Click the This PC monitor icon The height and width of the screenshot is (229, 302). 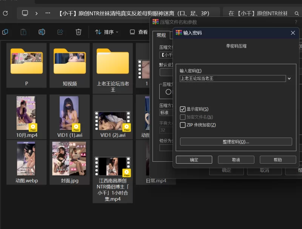click(x=25, y=13)
